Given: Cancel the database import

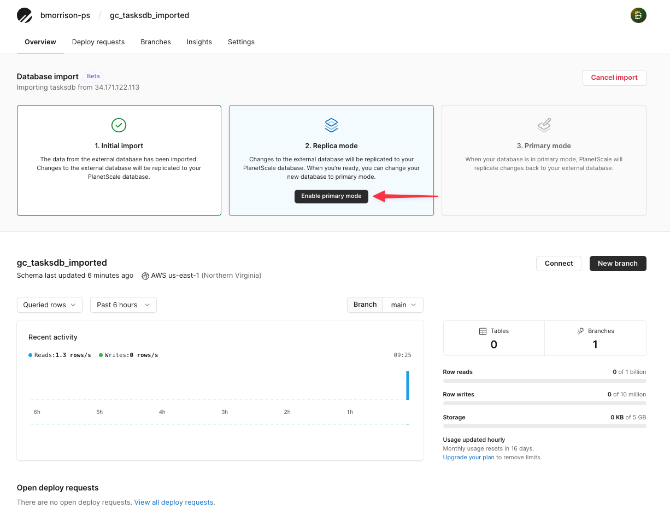Looking at the screenshot, I should [614, 78].
